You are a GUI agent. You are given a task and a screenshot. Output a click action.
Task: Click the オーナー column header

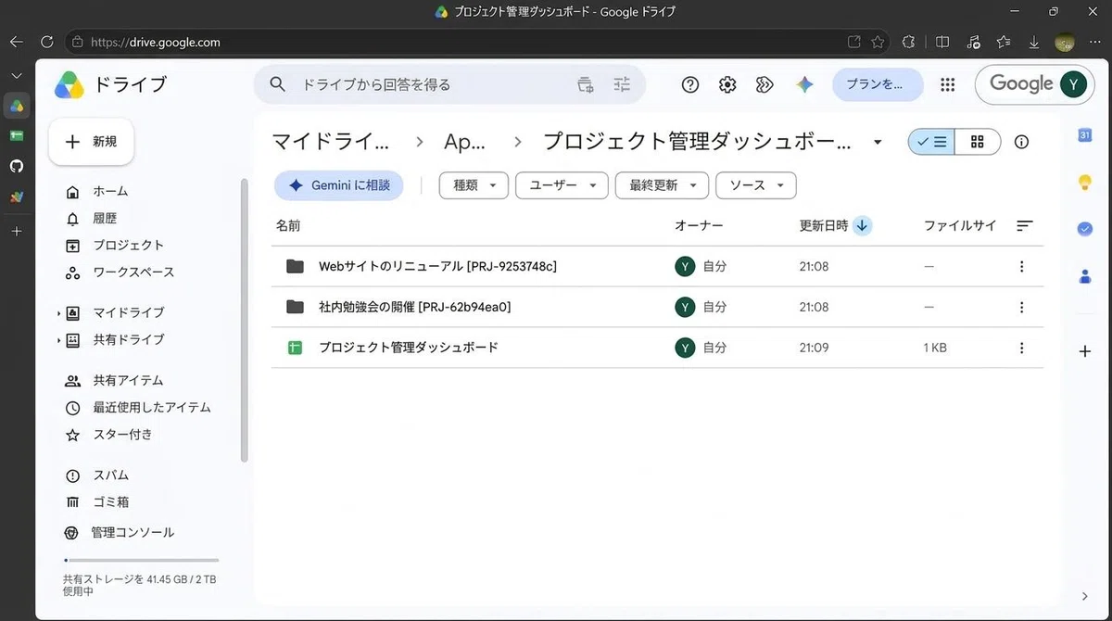coord(699,225)
